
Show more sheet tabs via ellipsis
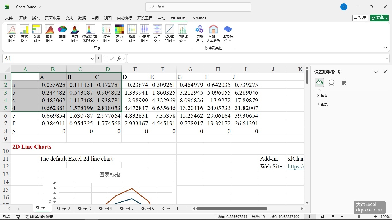168,209
